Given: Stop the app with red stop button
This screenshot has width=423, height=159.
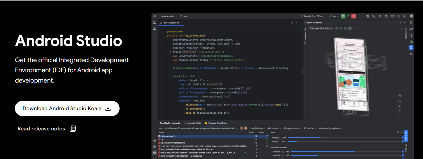Looking at the screenshot, I should 354,16.
